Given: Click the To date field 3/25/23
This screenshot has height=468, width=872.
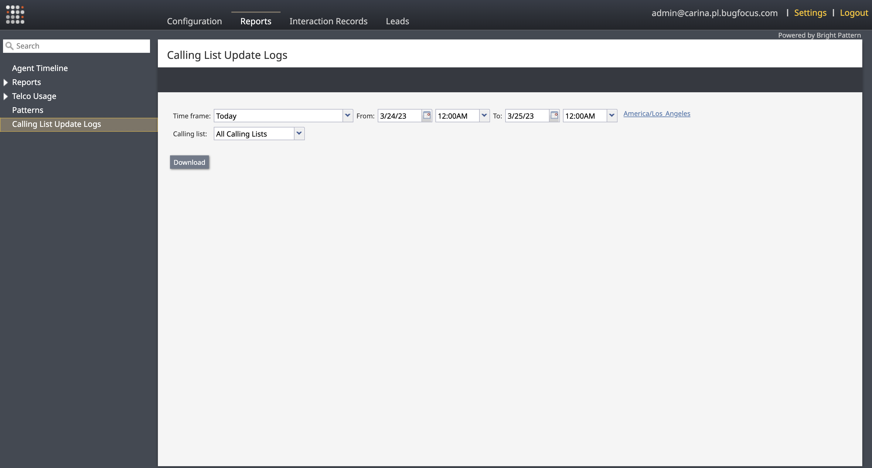Looking at the screenshot, I should [527, 116].
